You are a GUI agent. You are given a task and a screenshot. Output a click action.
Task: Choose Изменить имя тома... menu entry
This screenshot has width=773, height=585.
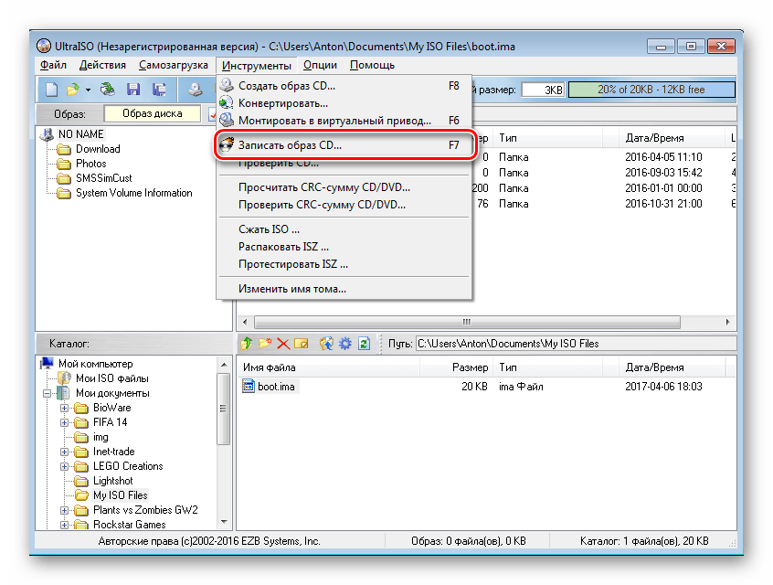pos(344,289)
